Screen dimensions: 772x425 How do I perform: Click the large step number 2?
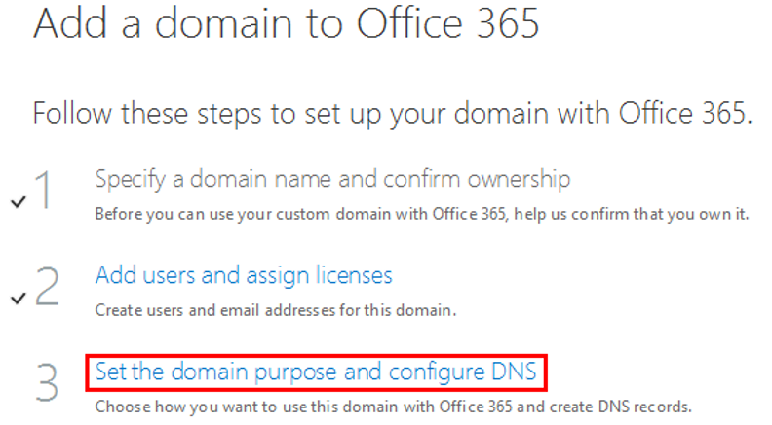[x=47, y=287]
